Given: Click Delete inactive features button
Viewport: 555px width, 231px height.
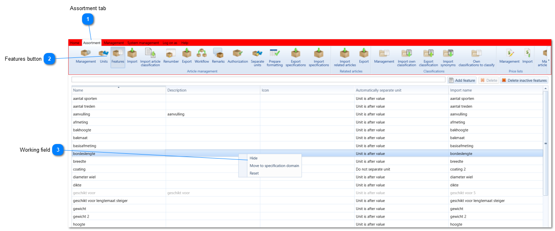Looking at the screenshot, I should coord(524,80).
